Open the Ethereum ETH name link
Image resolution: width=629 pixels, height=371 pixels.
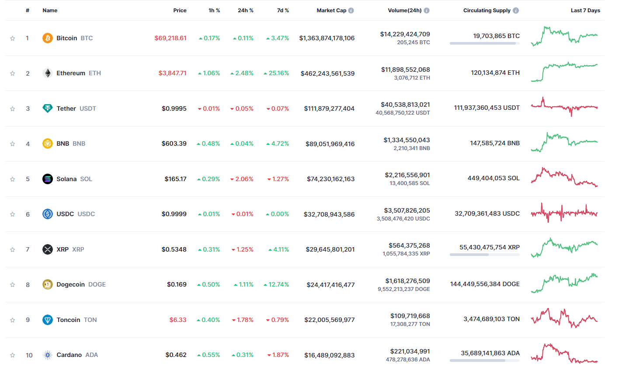(x=79, y=73)
